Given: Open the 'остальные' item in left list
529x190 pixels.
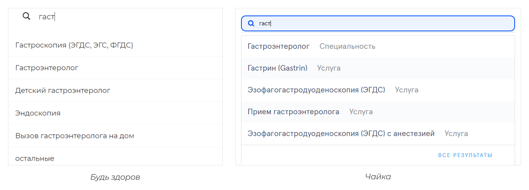Looking at the screenshot, I should 35,158.
